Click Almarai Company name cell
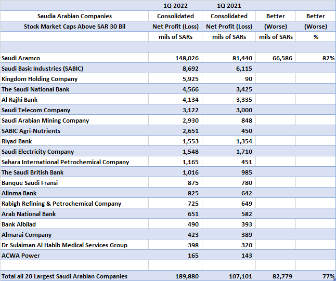This screenshot has height=281, width=336. (74, 234)
